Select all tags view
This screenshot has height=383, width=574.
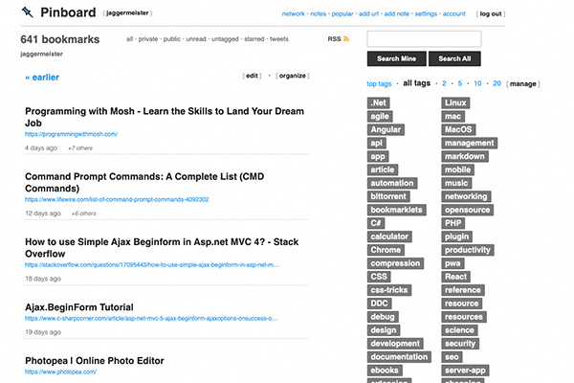(x=416, y=83)
